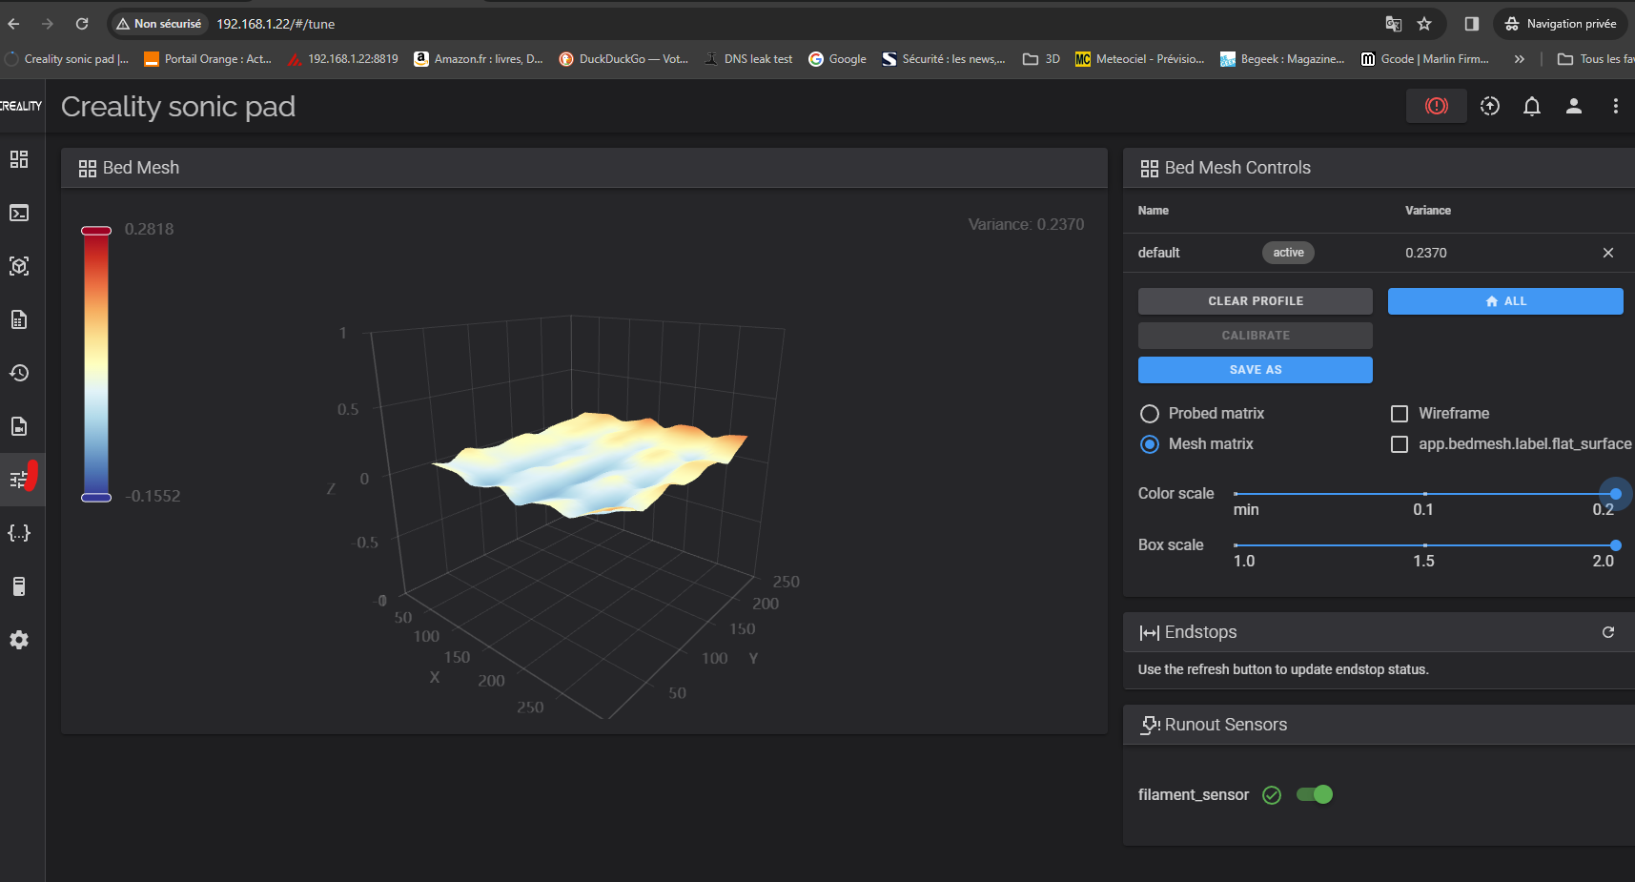
Task: Click the CLEAR PROFILE button
Action: coord(1255,301)
